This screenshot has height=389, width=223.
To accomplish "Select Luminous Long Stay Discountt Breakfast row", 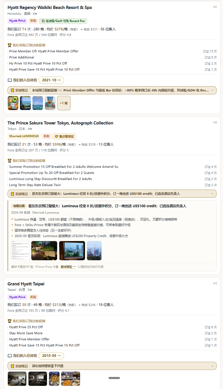I will click(x=112, y=179).
